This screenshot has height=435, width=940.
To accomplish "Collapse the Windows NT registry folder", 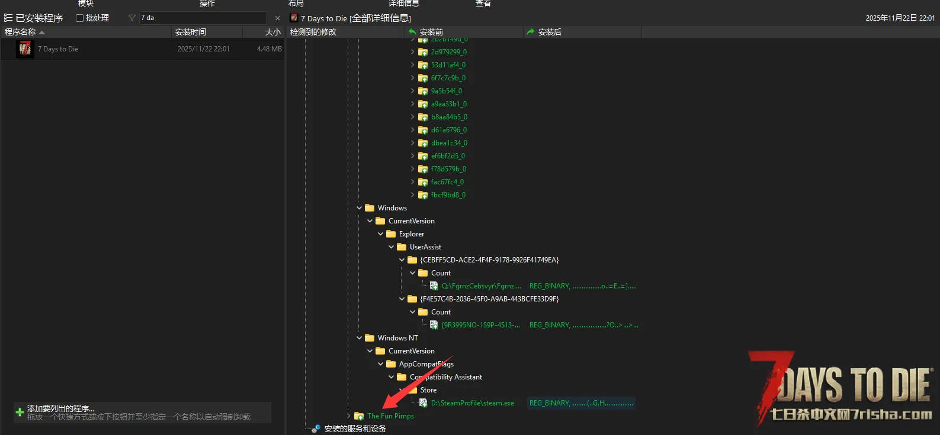I will [360, 338].
